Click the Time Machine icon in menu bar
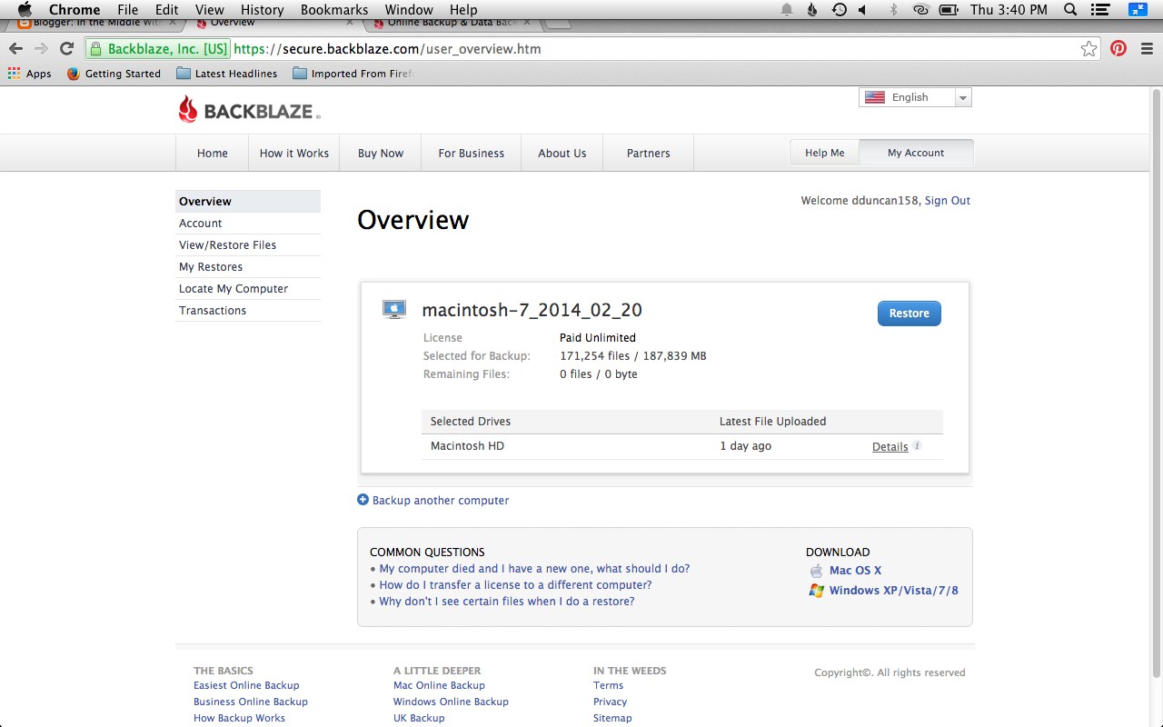Screen dimensions: 1163x727 pyautogui.click(x=840, y=9)
